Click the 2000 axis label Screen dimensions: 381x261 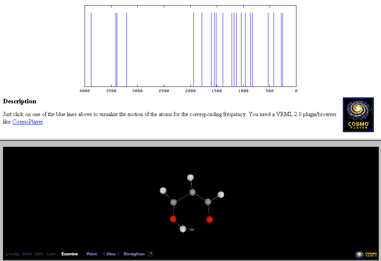coord(190,91)
